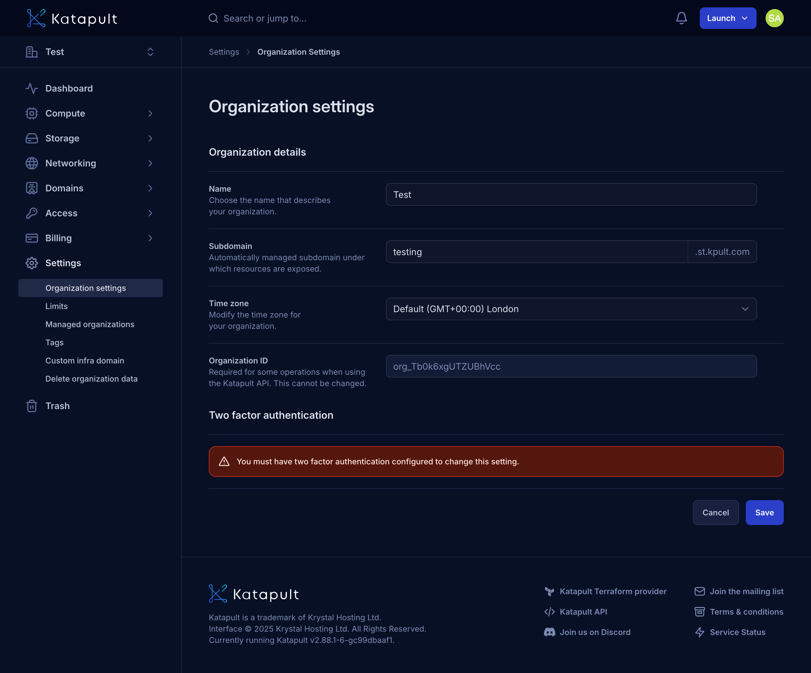Click the Discord icon in footer
This screenshot has height=673, width=811.
[549, 632]
